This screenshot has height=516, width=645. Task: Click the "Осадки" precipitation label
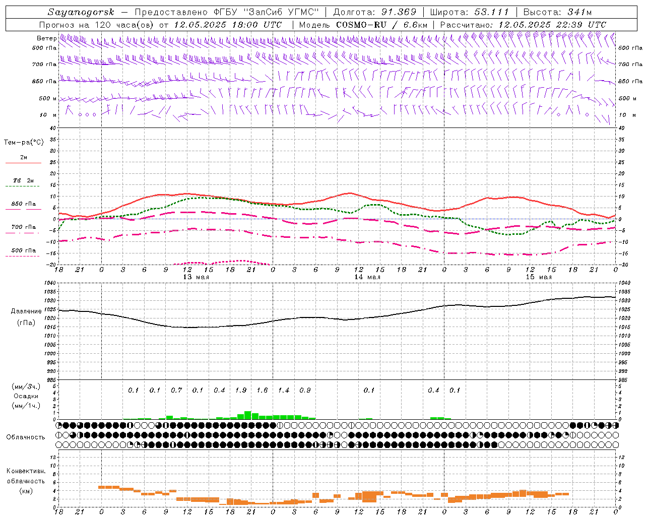pos(26,396)
